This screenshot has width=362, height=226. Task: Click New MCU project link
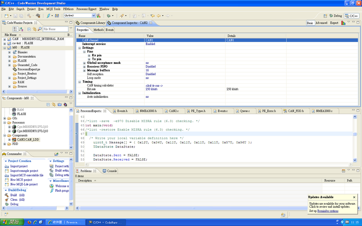pyautogui.click(x=21, y=180)
